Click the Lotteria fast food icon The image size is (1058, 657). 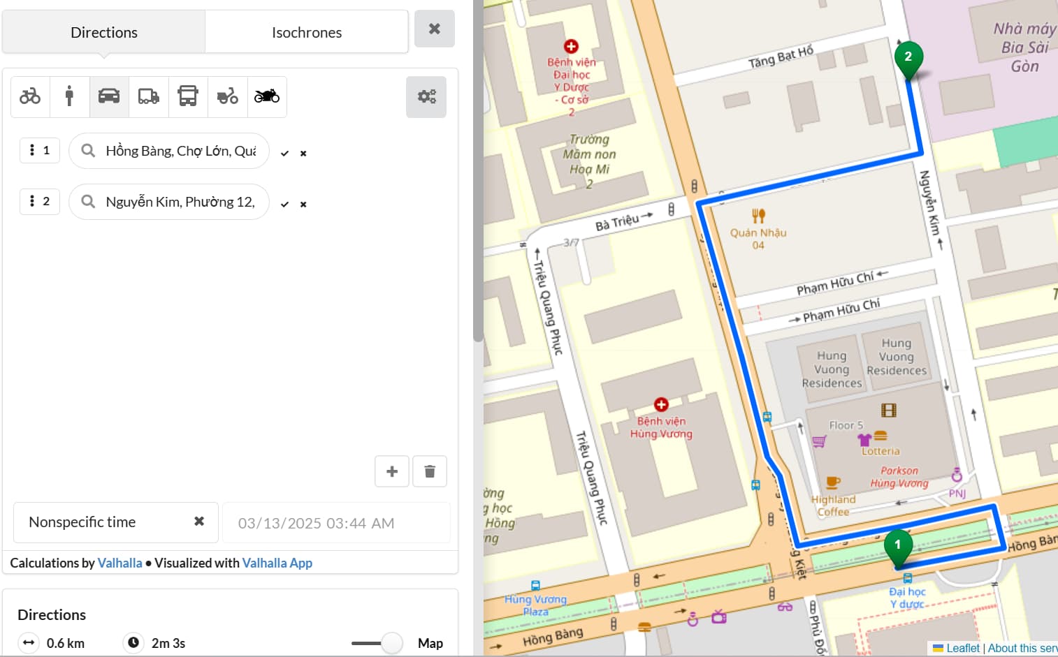coord(881,435)
